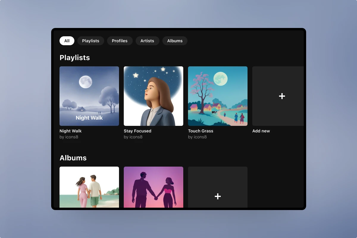Open the purple silhouette couple album cover
The width and height of the screenshot is (357, 238).
click(x=154, y=187)
